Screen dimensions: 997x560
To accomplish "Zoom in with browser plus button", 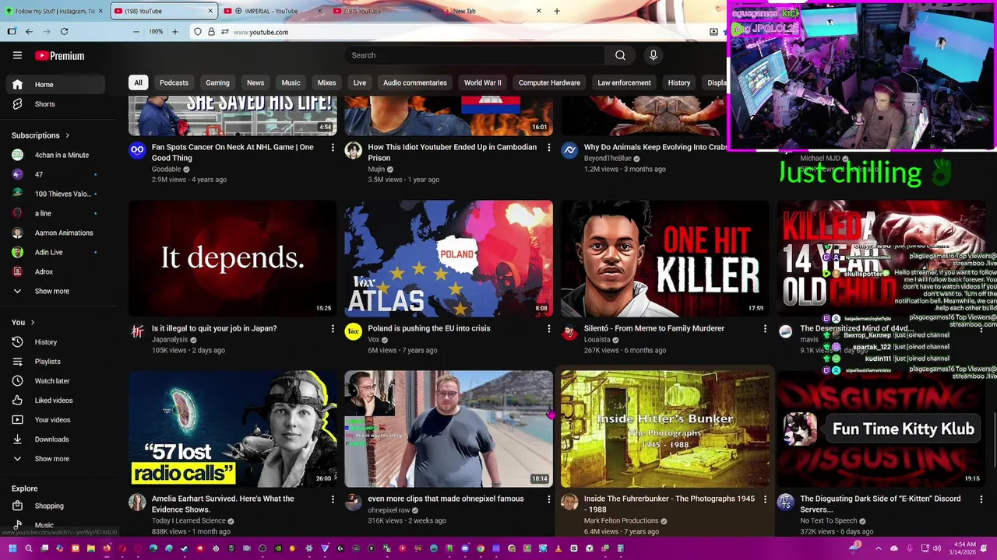I will tap(174, 32).
